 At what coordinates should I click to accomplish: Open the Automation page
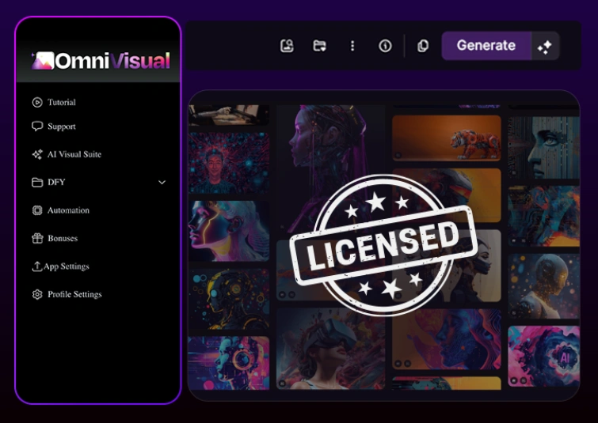(x=68, y=210)
